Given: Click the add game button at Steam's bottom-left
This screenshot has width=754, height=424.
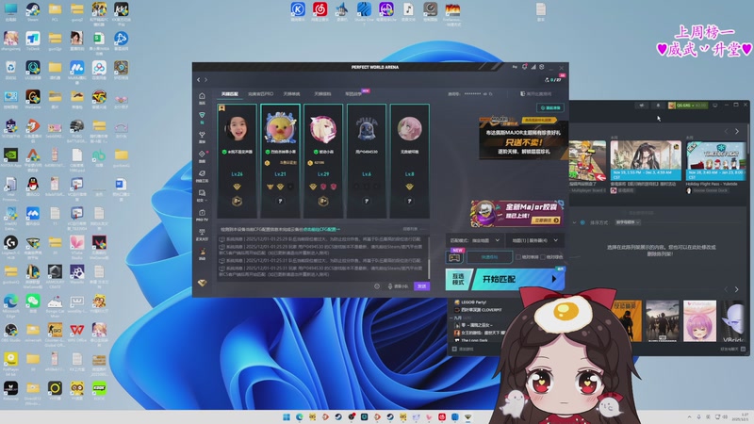Looking at the screenshot, I should tap(463, 349).
